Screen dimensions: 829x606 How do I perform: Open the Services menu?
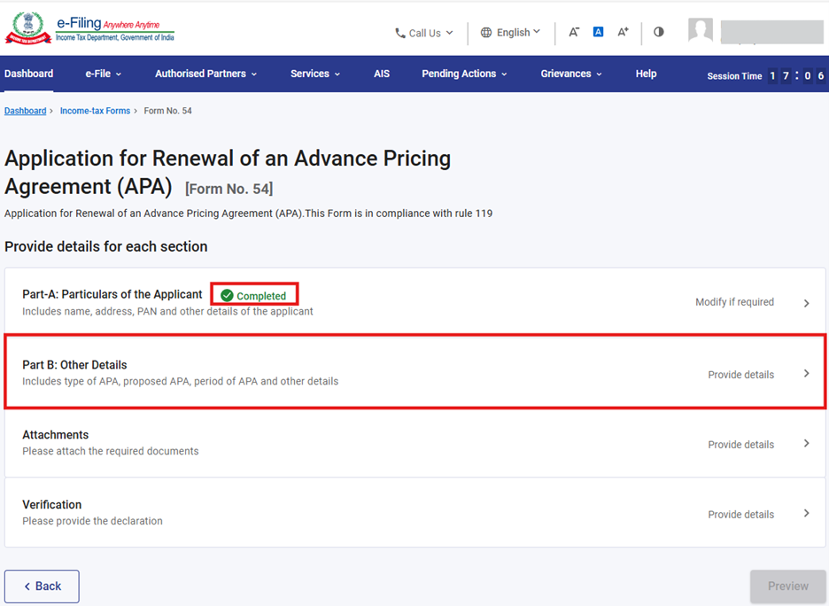pos(314,74)
